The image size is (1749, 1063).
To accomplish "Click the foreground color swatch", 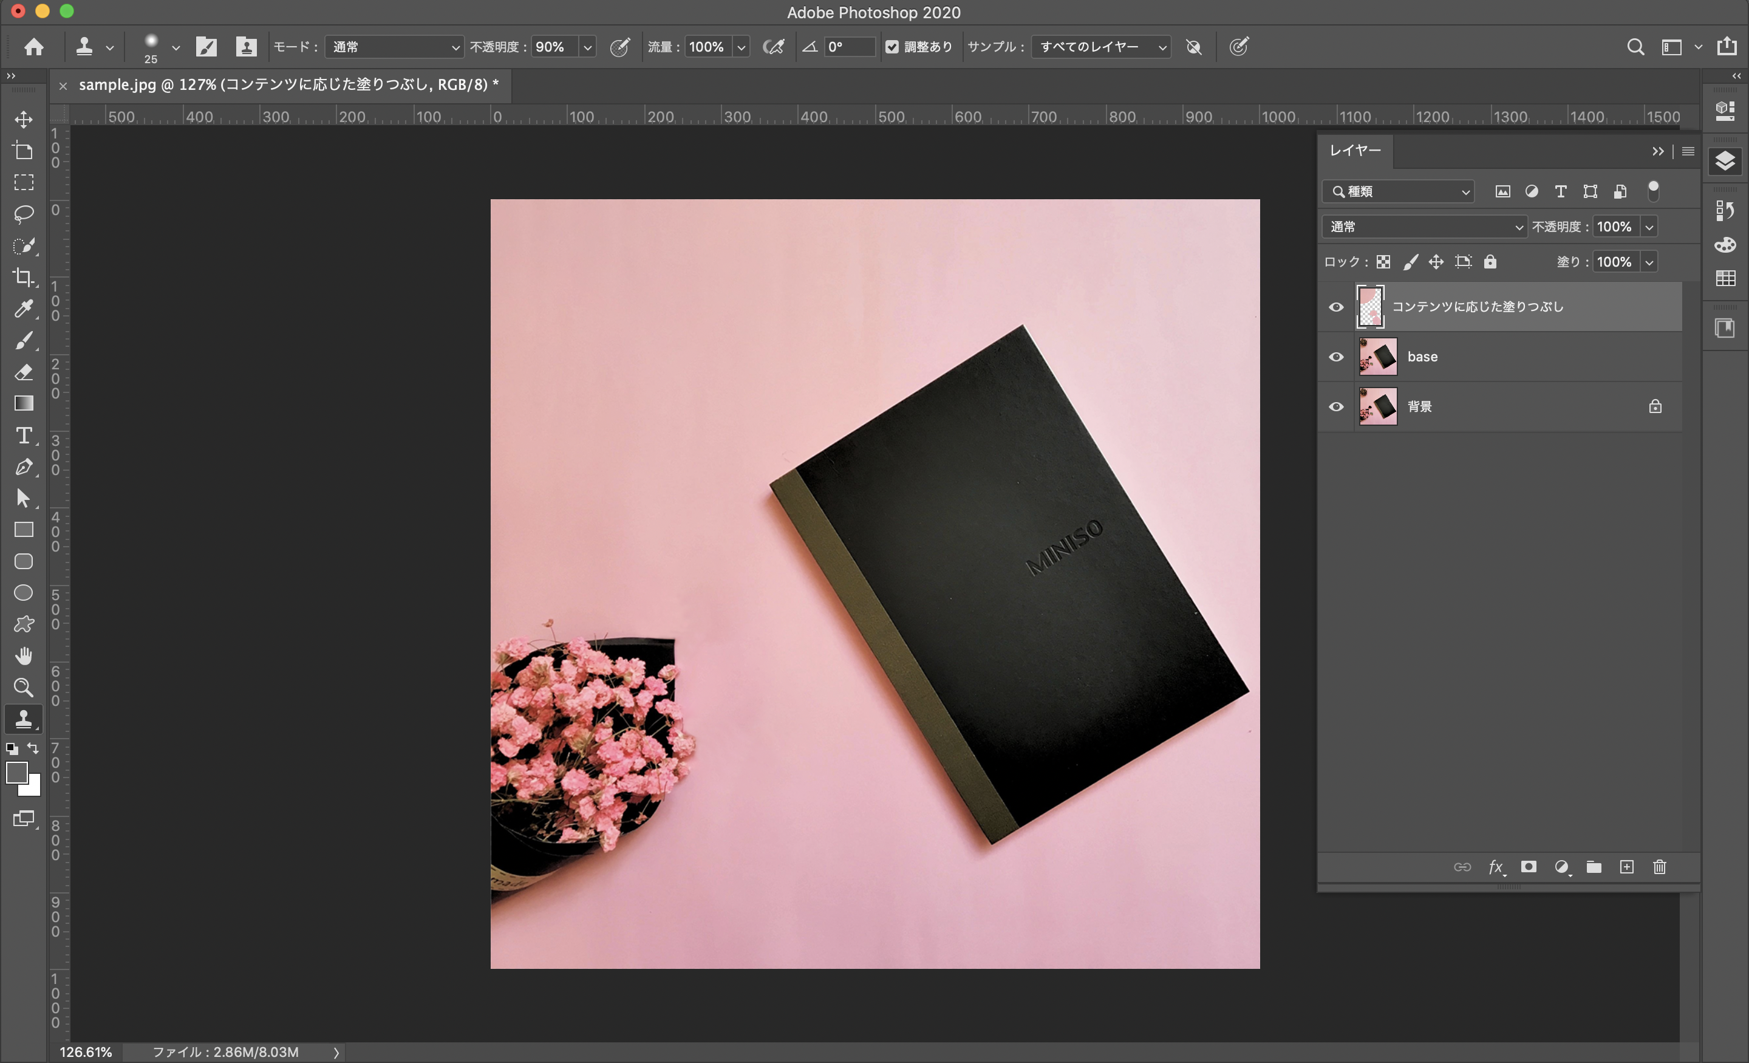I will tap(16, 773).
